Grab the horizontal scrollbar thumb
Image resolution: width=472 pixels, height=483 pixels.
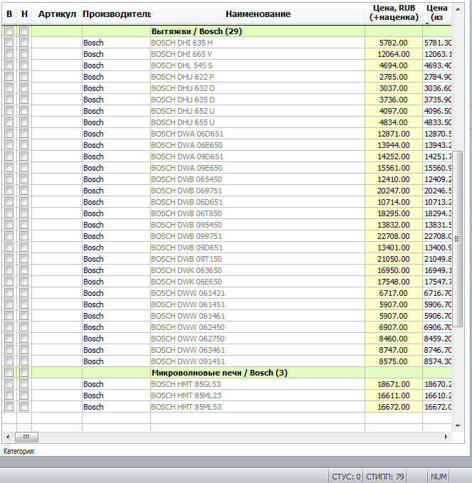(26, 437)
